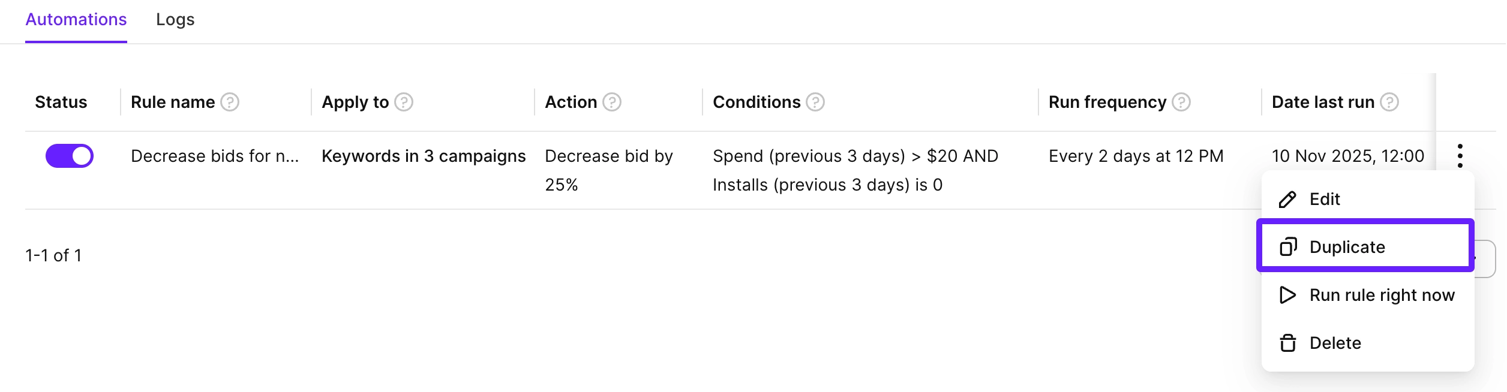This screenshot has height=392, width=1507.
Task: Click the Status column header
Action: (61, 102)
